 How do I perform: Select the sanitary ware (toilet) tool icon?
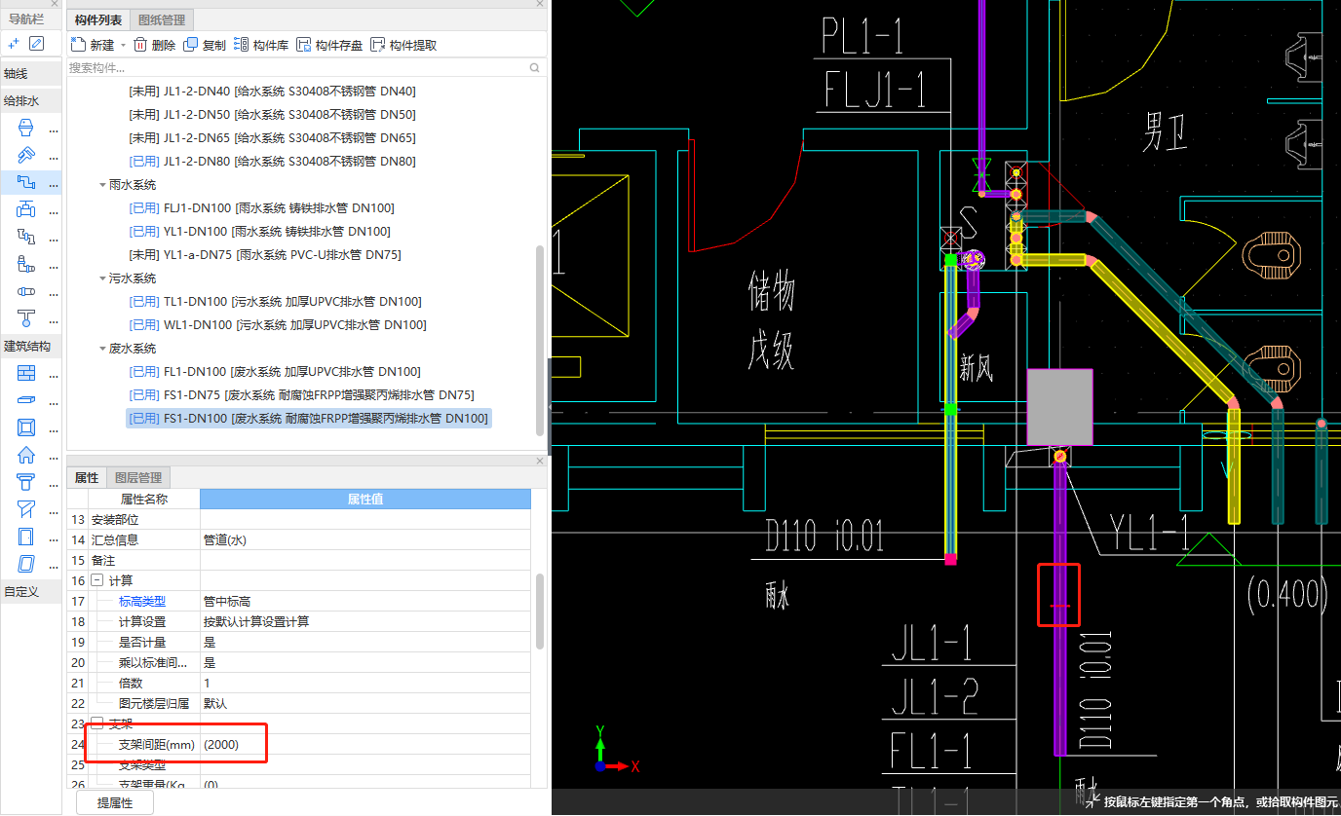tap(26, 128)
